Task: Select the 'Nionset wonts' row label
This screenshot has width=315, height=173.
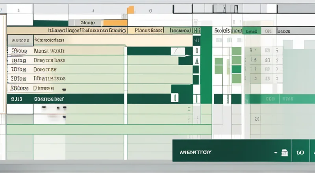Action: 49,51
